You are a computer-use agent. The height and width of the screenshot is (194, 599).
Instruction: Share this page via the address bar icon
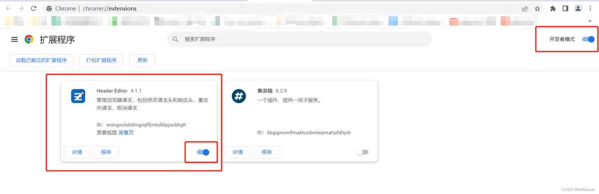click(x=525, y=8)
